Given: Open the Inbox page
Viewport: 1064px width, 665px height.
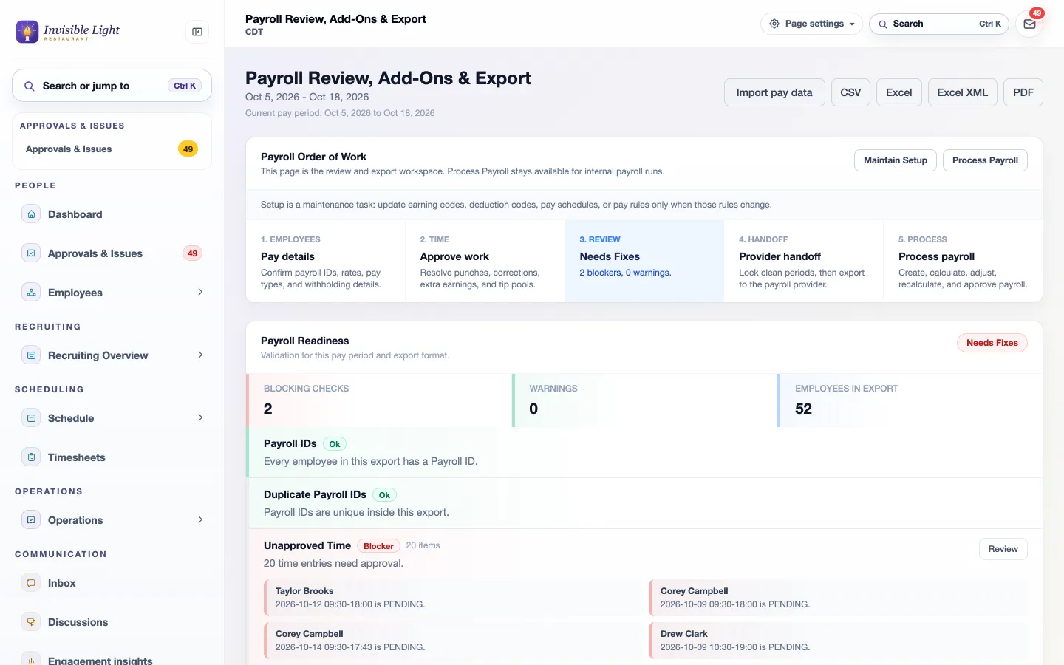Looking at the screenshot, I should click(x=112, y=583).
